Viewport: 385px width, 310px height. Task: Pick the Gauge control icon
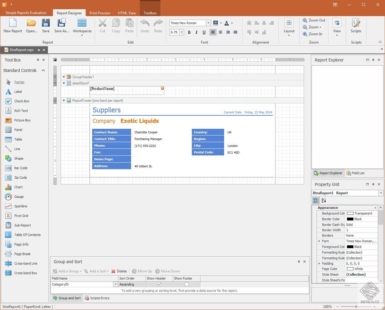(8, 197)
